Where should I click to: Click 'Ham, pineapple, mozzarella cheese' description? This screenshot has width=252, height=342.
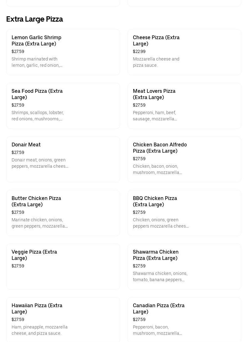coord(39,330)
